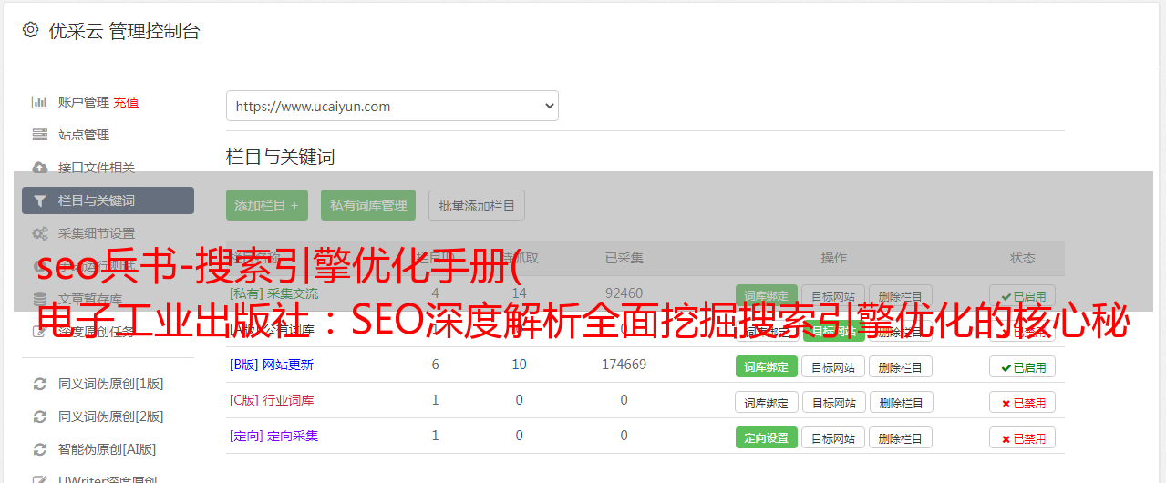This screenshot has height=483, width=1166.
Task: Click 词库绑定 in the 采集交流 row
Action: click(x=767, y=295)
